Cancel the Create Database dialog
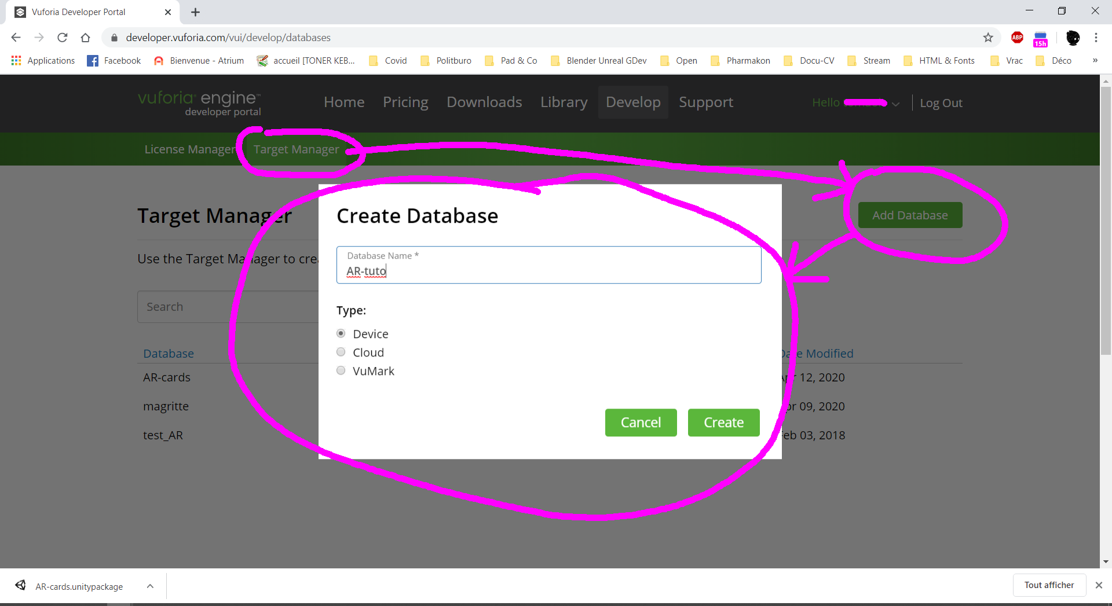 pyautogui.click(x=641, y=423)
